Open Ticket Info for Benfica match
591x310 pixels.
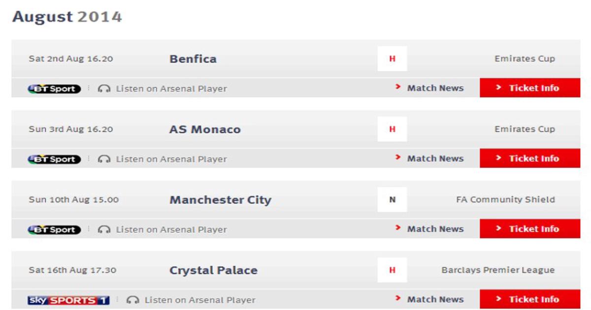(530, 88)
